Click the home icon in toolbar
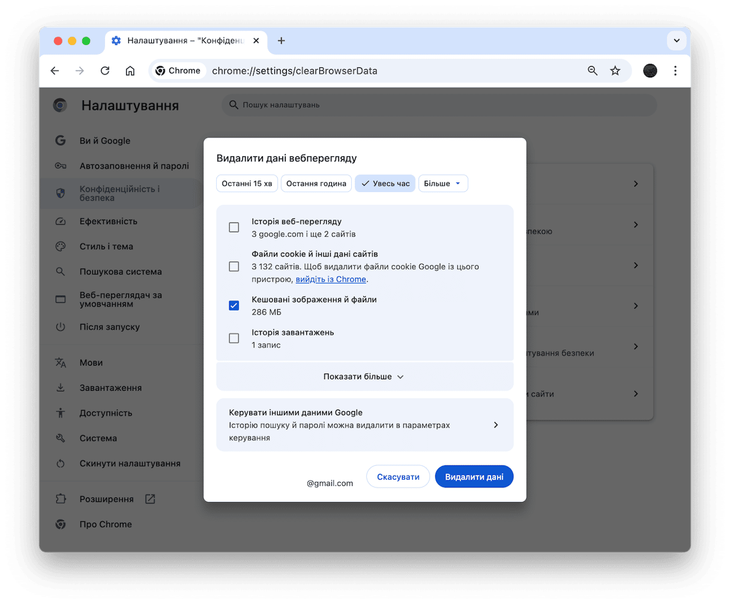Image resolution: width=730 pixels, height=604 pixels. point(130,71)
